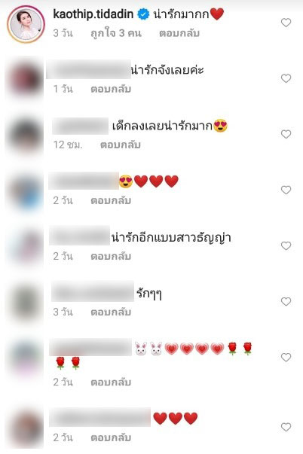Tap heart beside the เด็กลงเลยน่ารักมาก comment

286,134
